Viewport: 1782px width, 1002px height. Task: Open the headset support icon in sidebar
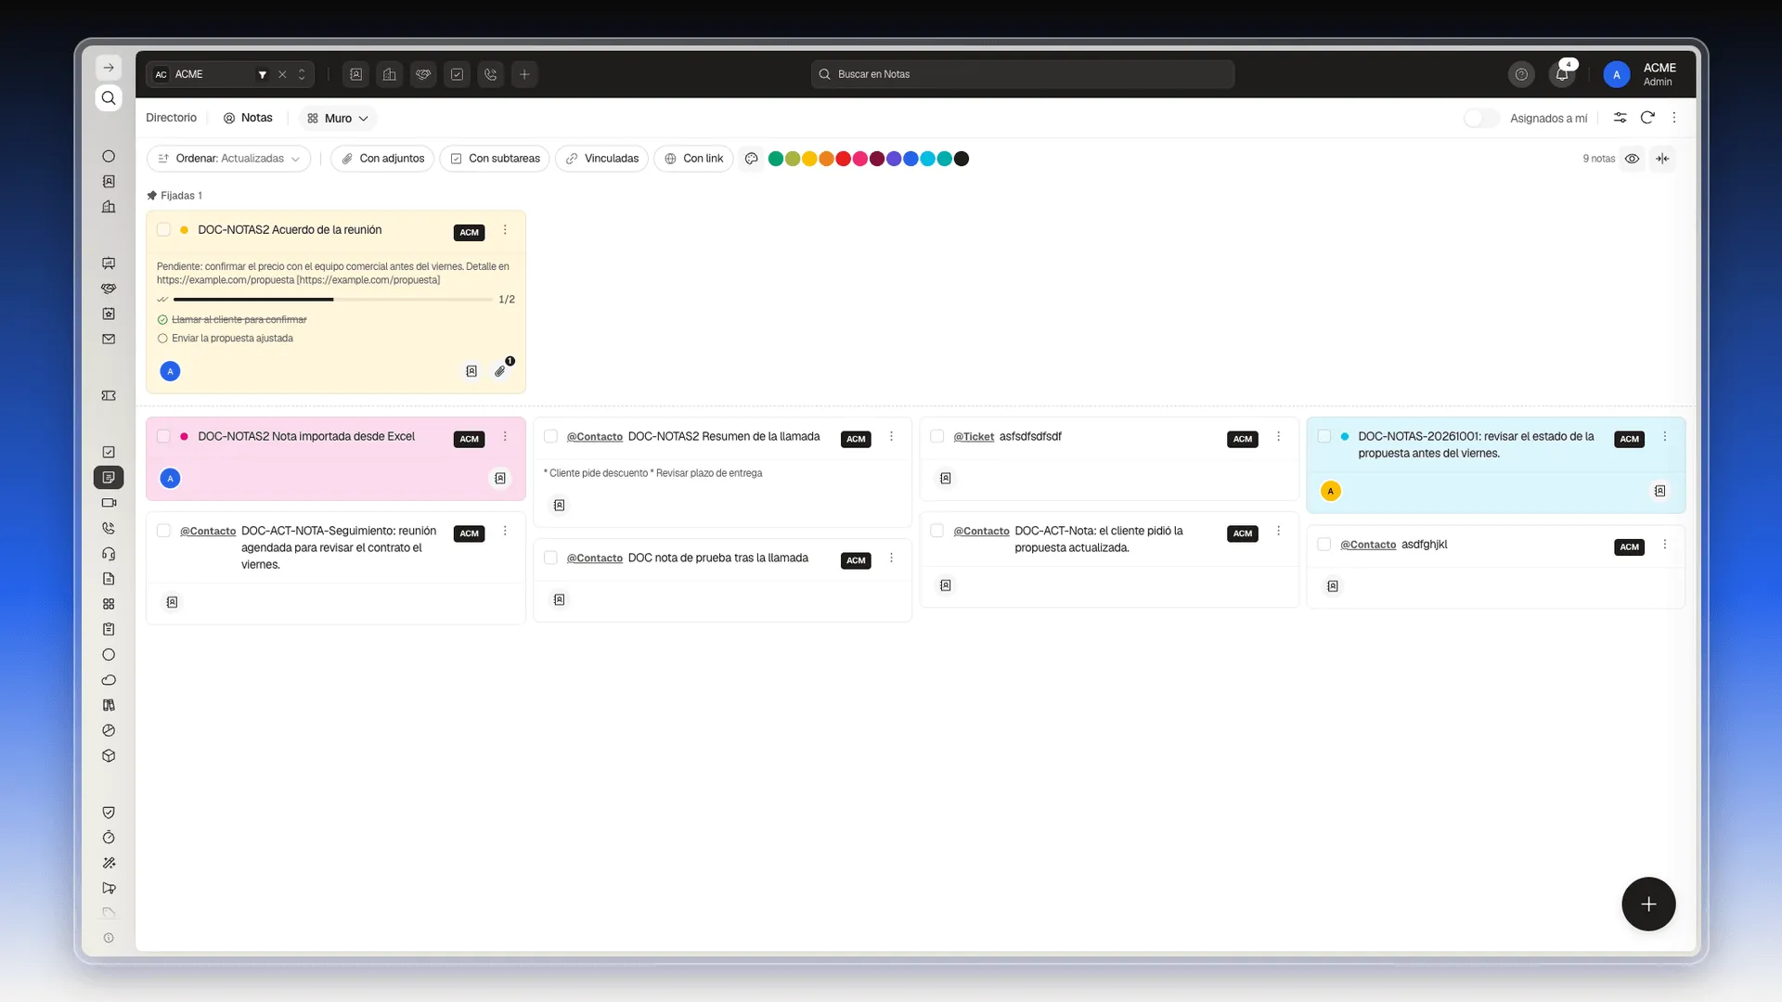[x=109, y=554]
